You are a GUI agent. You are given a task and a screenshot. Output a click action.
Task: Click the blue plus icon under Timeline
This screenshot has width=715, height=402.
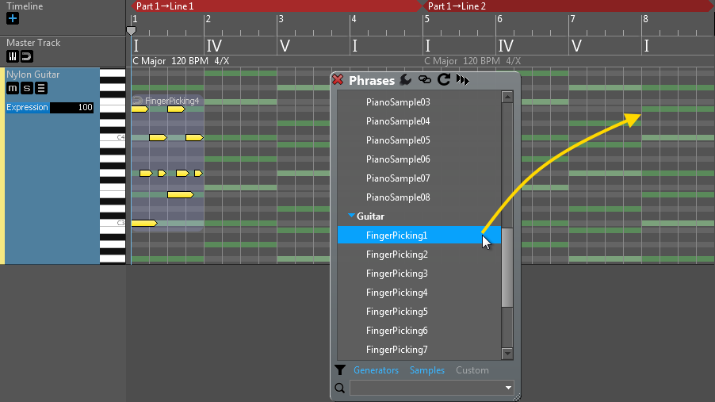point(12,18)
